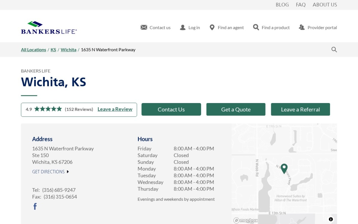358x224 pixels.
Task: Click the Thursday hours row
Action: (x=176, y=189)
